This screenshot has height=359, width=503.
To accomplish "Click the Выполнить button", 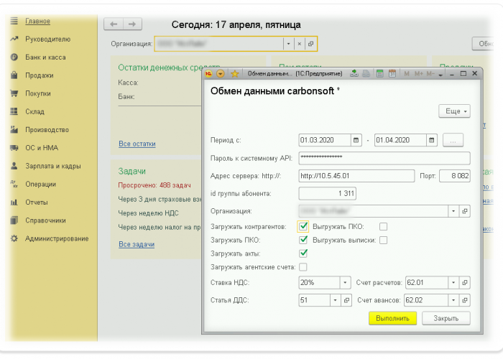I will 392,318.
